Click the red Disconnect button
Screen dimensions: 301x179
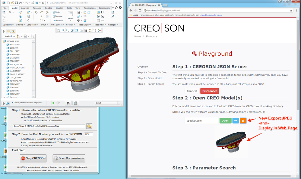pos(209,91)
